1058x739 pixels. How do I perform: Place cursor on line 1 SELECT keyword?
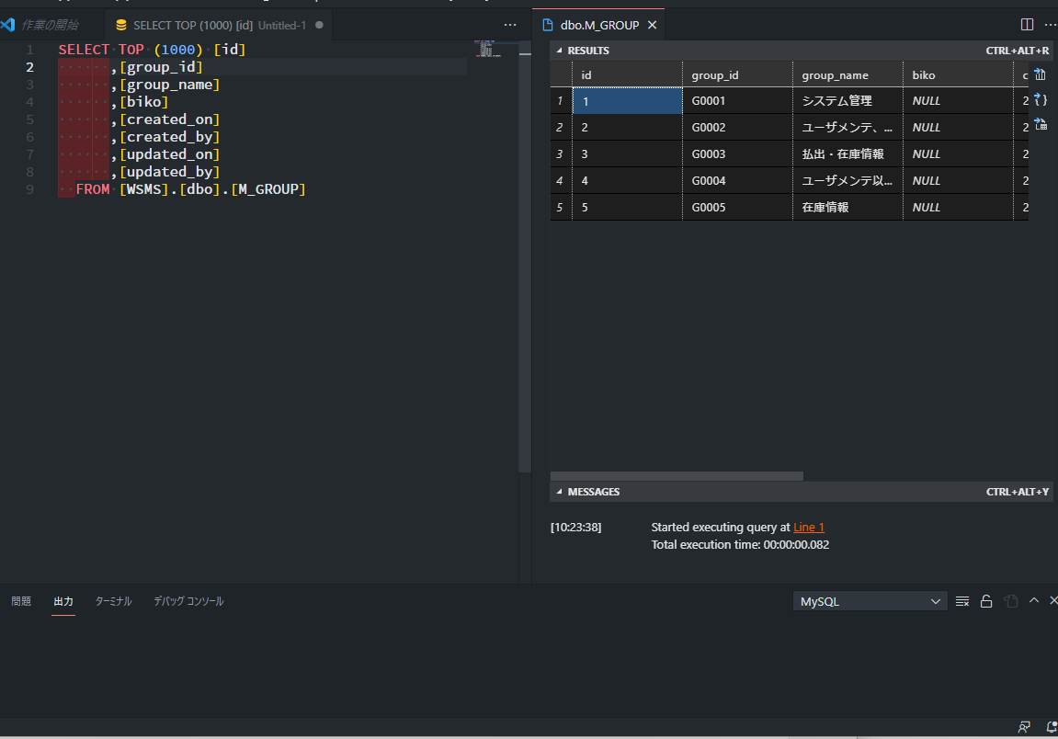[x=84, y=50]
